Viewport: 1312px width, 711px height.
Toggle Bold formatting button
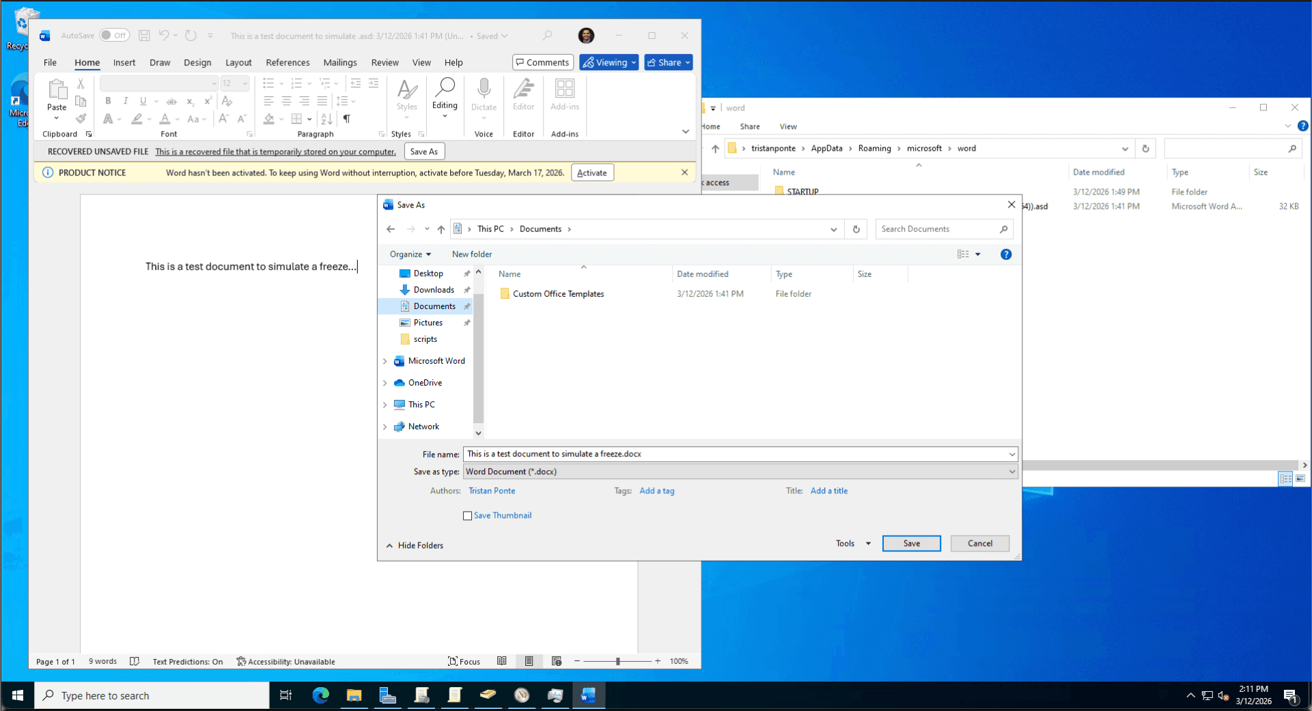tap(108, 101)
